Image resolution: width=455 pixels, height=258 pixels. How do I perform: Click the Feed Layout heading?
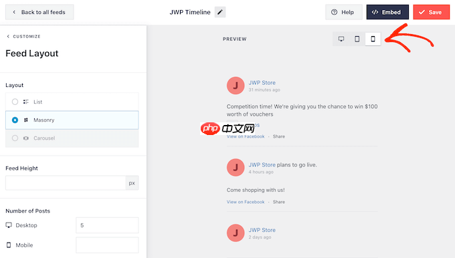click(32, 53)
